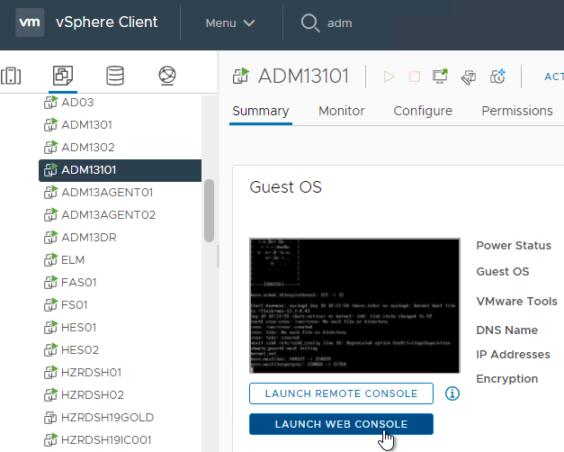Click the VM icon next to ADM13AGENT02
Image resolution: width=564 pixels, height=452 pixels.
click(50, 215)
